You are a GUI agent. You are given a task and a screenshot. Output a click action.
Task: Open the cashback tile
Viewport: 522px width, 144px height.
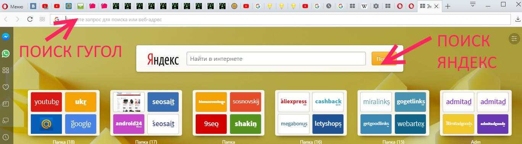328,102
